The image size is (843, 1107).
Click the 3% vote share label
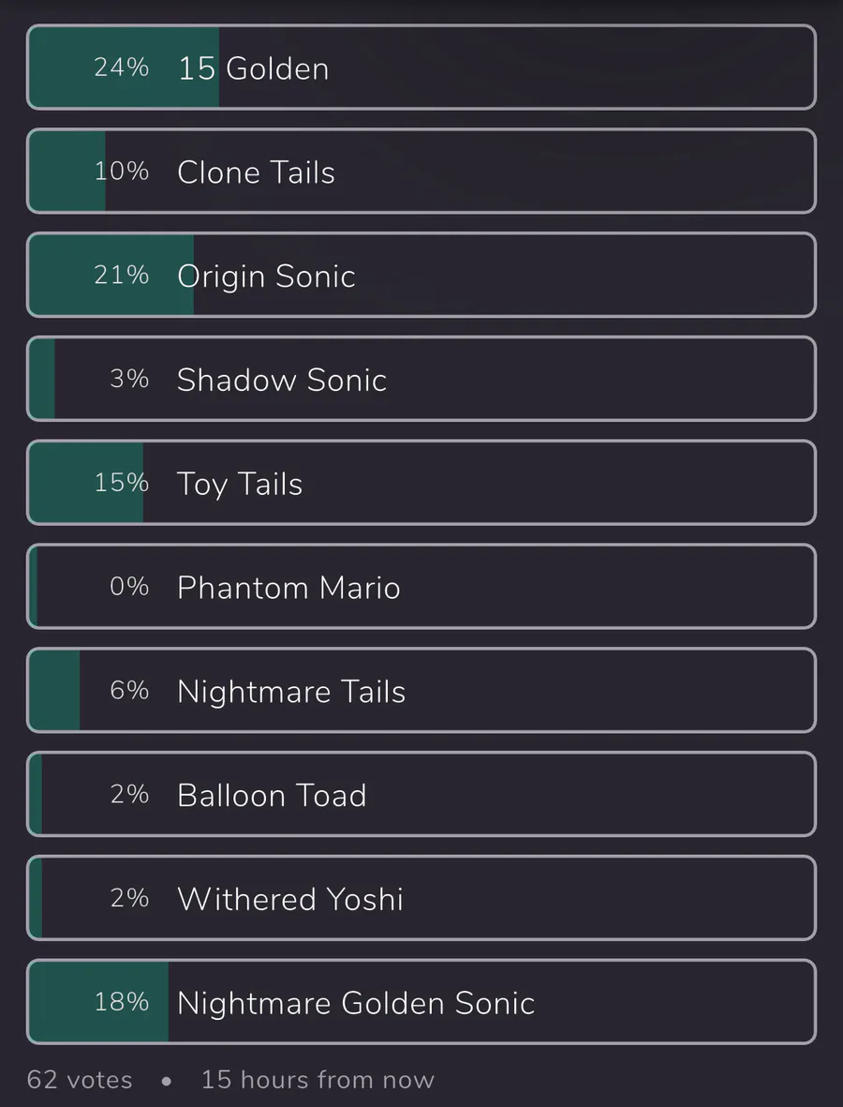(x=129, y=380)
